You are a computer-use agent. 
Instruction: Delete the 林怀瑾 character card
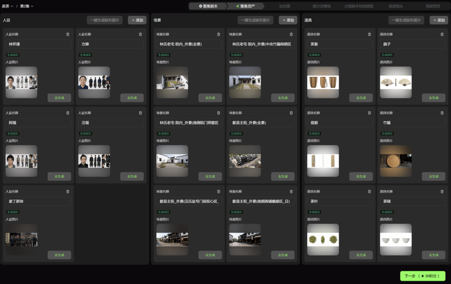[x=68, y=34]
